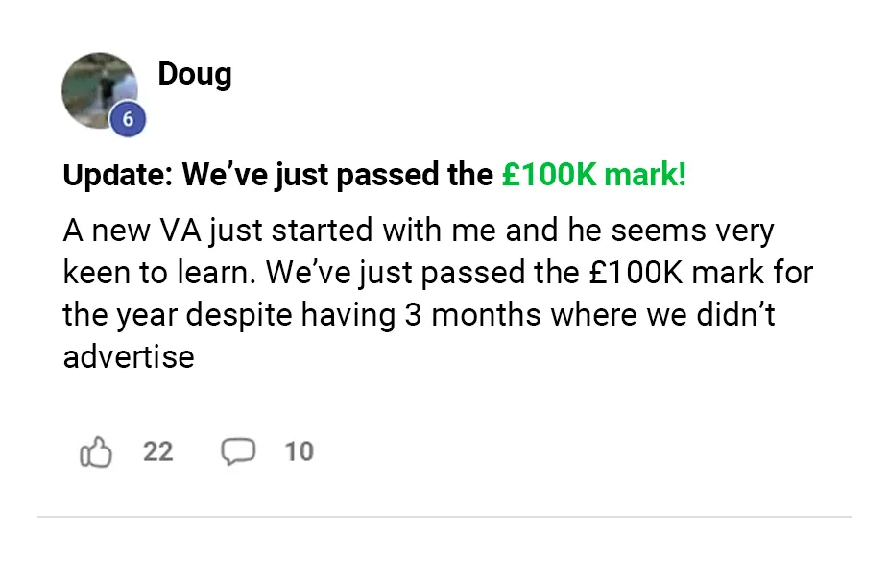Click the green £100K mark! text

click(594, 176)
